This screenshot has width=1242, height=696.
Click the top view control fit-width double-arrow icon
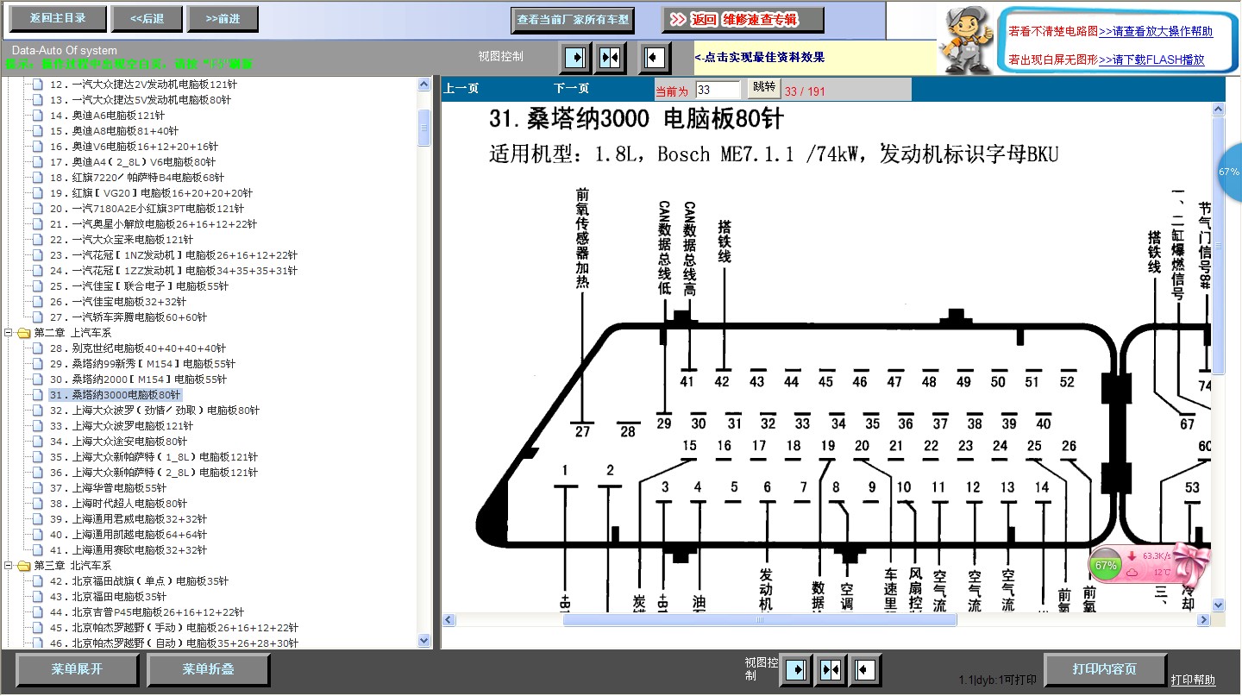pyautogui.click(x=611, y=58)
